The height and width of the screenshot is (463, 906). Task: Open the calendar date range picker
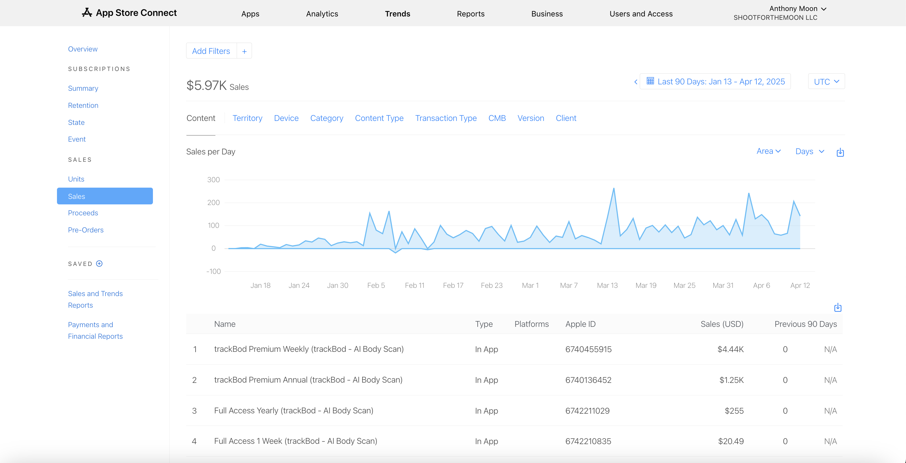[x=715, y=82]
